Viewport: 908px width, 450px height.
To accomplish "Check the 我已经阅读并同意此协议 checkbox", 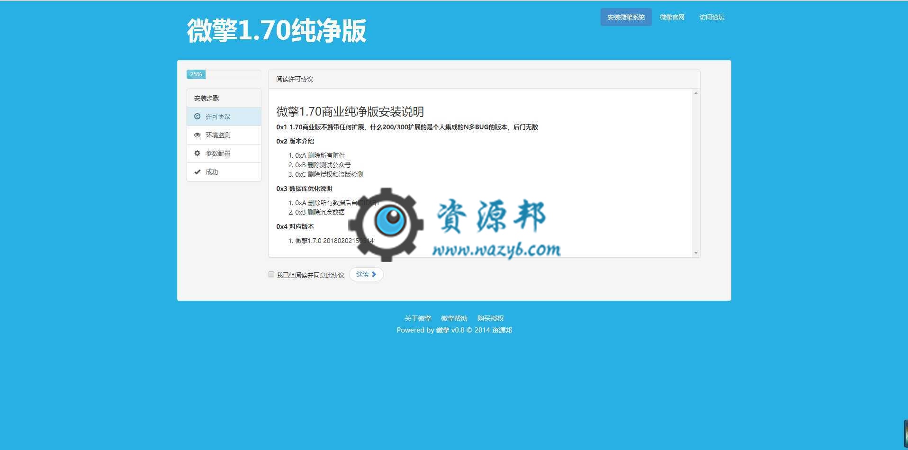I will pos(271,275).
